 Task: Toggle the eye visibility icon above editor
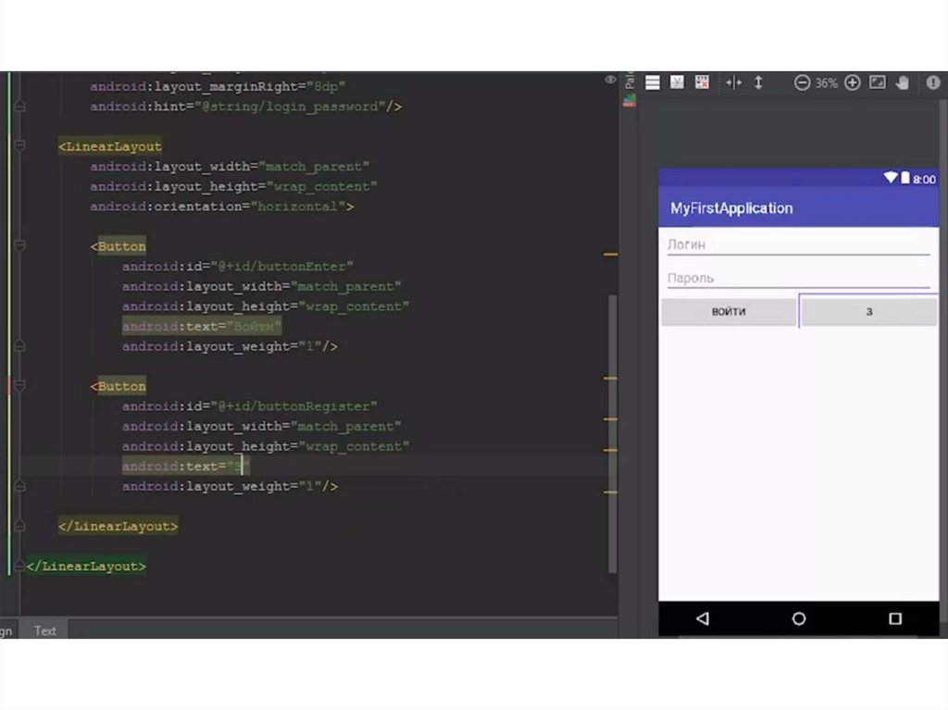point(610,81)
